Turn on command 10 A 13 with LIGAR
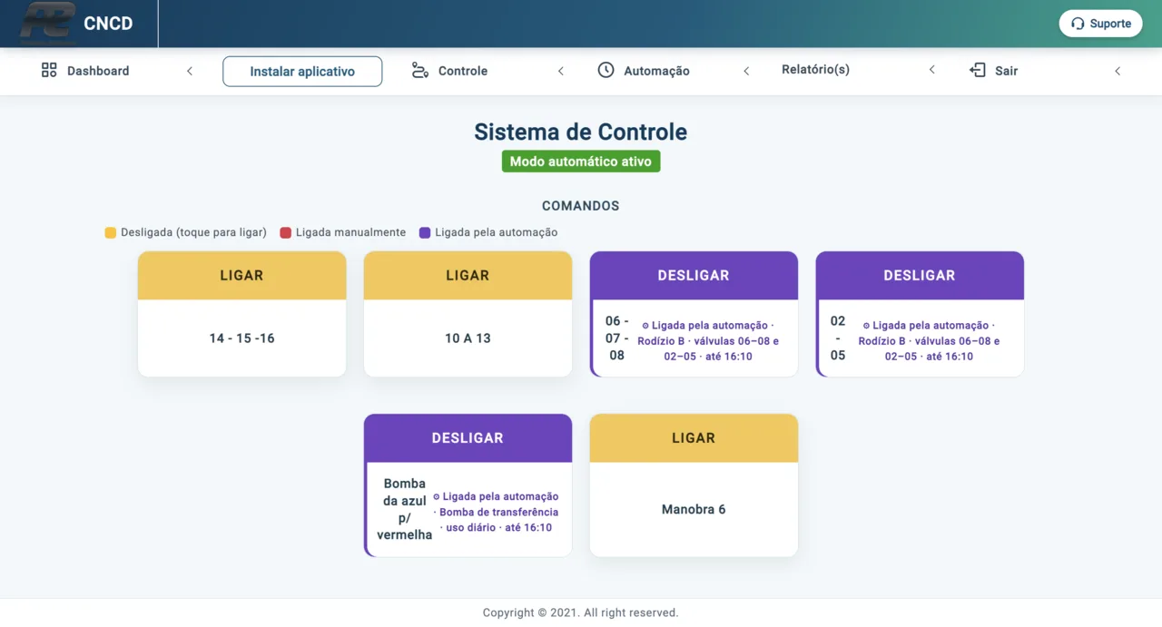Screen dimensions: 1162x627 click(x=468, y=276)
